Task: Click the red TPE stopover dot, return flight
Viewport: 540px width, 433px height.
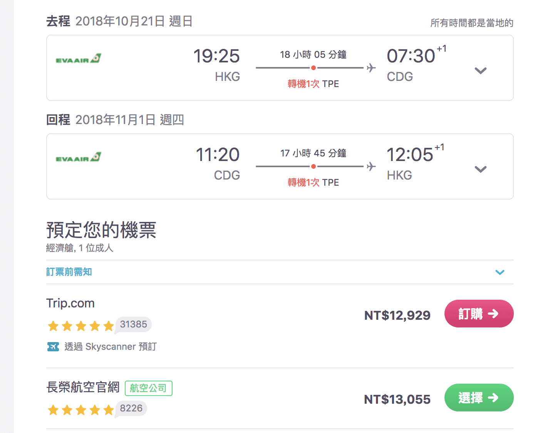Action: click(314, 166)
